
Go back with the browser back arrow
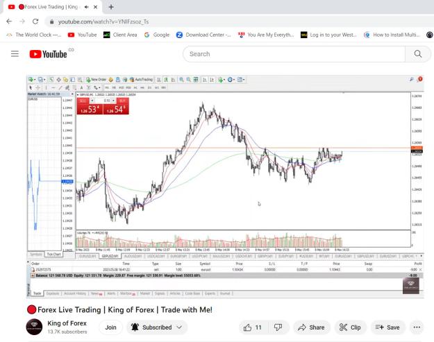click(x=9, y=22)
